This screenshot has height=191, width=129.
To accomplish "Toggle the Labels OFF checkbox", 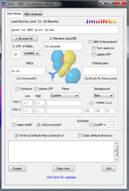I will click(x=94, y=55).
